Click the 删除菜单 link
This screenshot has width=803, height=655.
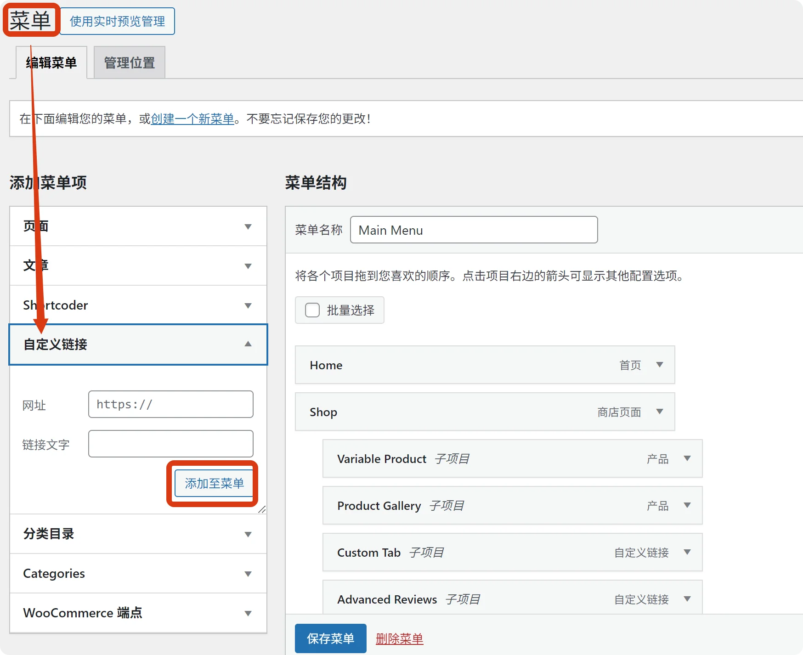[x=399, y=638]
